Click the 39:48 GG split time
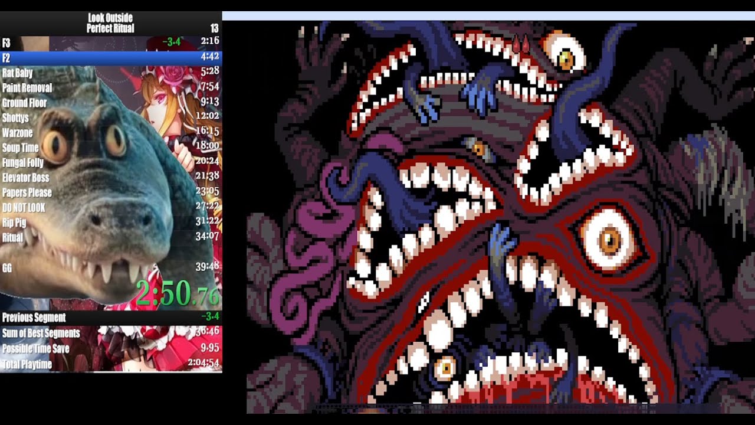The height and width of the screenshot is (425, 755). (208, 267)
